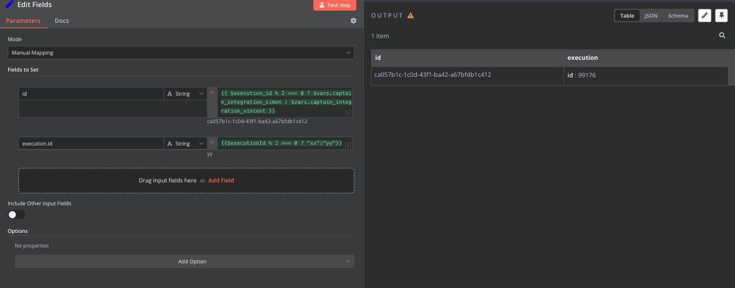Click the blue Edit Fields pencil icon
The height and width of the screenshot is (288, 735).
click(x=9, y=5)
